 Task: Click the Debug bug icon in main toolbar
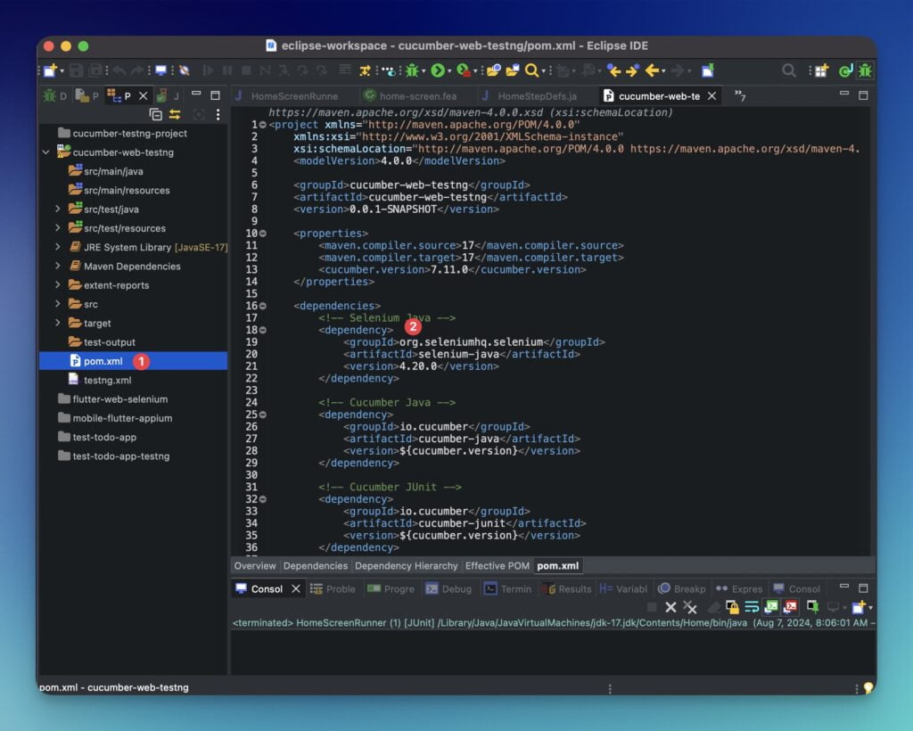click(412, 70)
